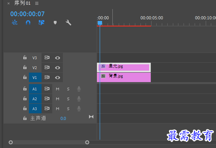
Task: Toggle Linked Selection icon
Action: pos(42,22)
